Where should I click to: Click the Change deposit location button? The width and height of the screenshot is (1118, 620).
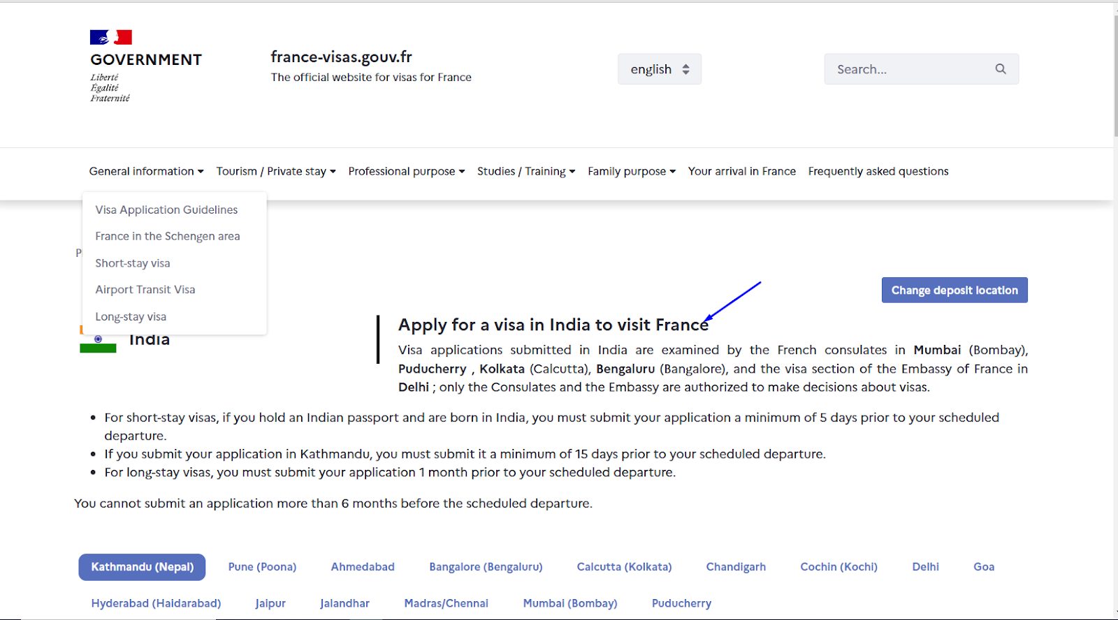tap(954, 290)
